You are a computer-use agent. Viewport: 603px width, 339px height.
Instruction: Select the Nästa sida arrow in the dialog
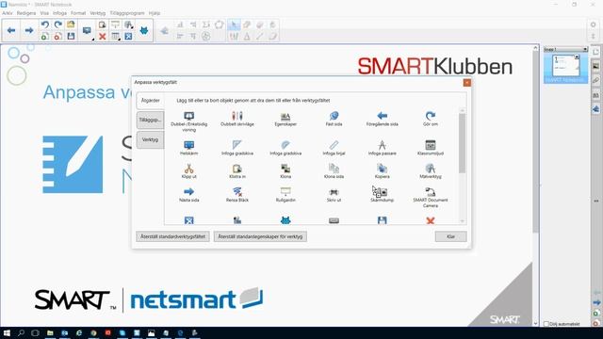tap(188, 191)
